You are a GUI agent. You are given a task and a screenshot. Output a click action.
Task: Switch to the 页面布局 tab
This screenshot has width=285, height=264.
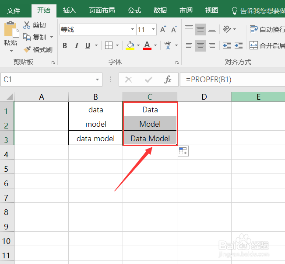click(102, 10)
